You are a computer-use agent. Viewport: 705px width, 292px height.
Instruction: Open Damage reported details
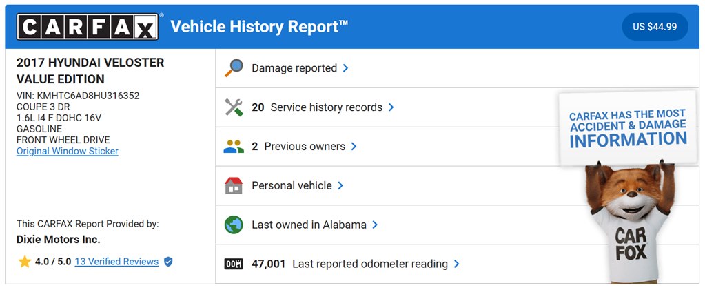[x=294, y=68]
